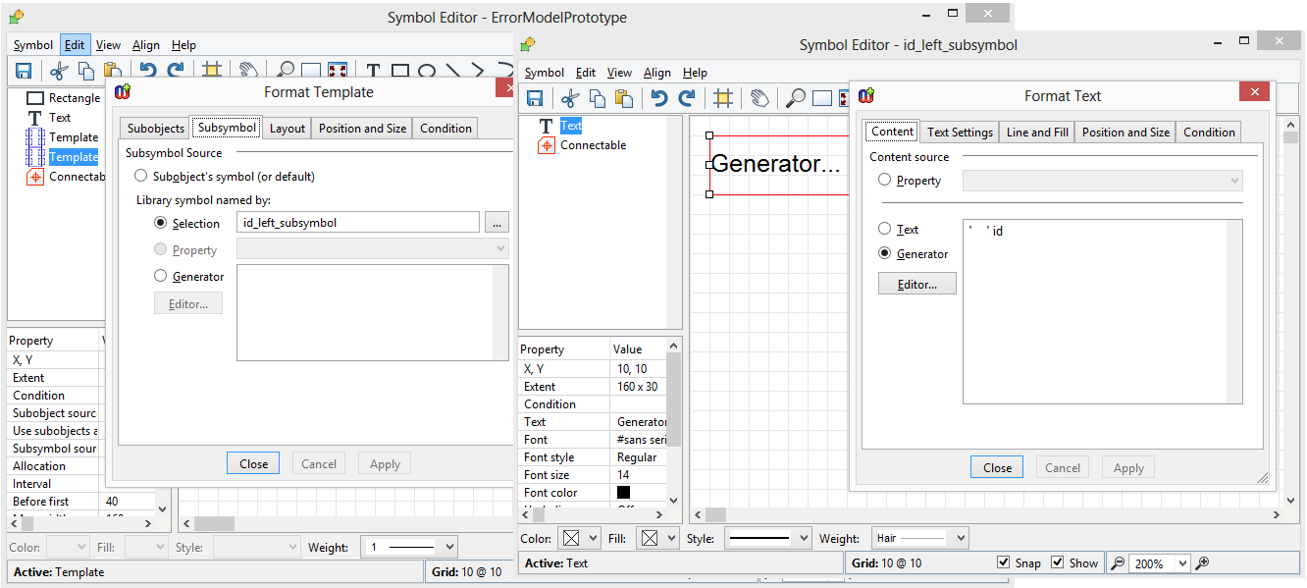The height and width of the screenshot is (588, 1307).
Task: Select the Text radio button in Format Text
Action: tap(885, 229)
